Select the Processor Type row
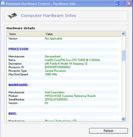The image size is (133, 137). point(63,71)
